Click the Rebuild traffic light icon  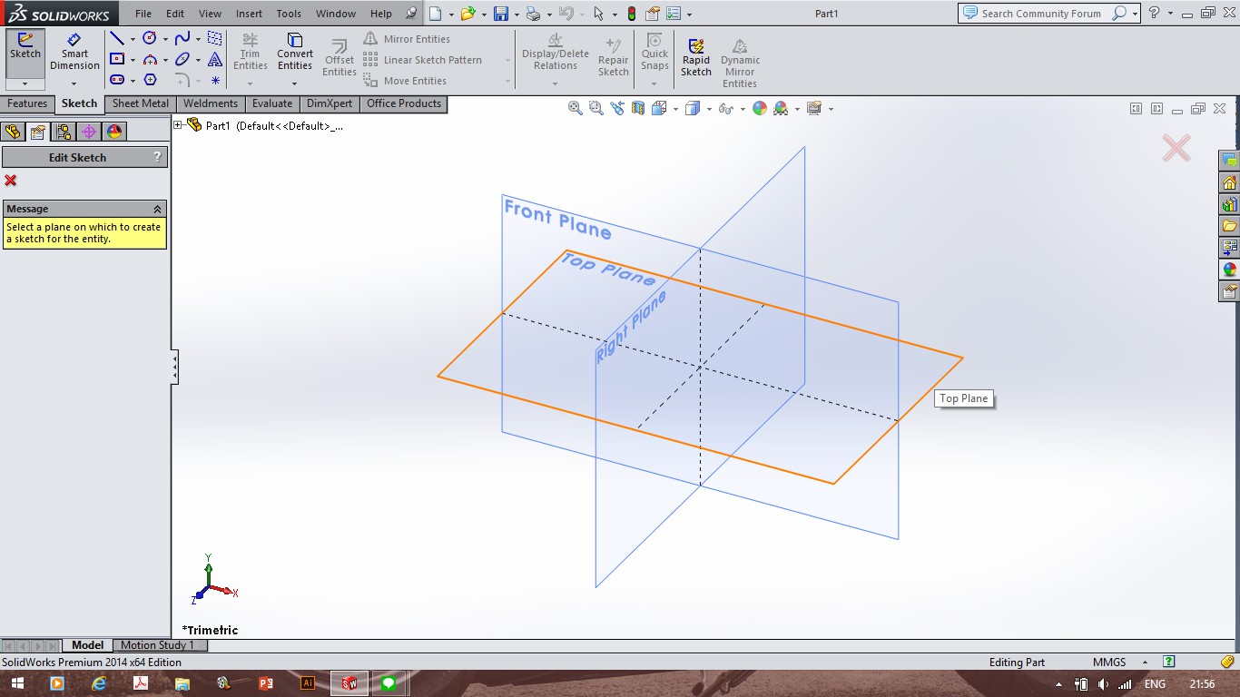coord(632,14)
